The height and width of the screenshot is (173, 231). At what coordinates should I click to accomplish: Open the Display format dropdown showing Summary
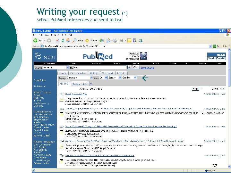tap(80, 78)
